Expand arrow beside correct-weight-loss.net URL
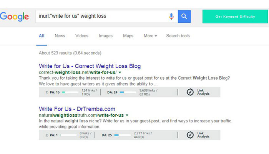 click(120, 72)
